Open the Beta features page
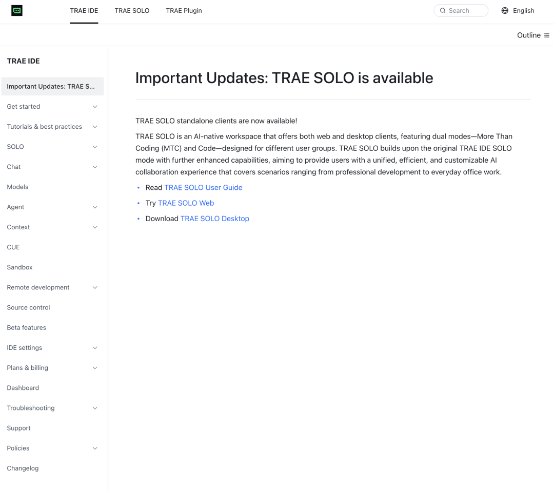 coord(27,328)
